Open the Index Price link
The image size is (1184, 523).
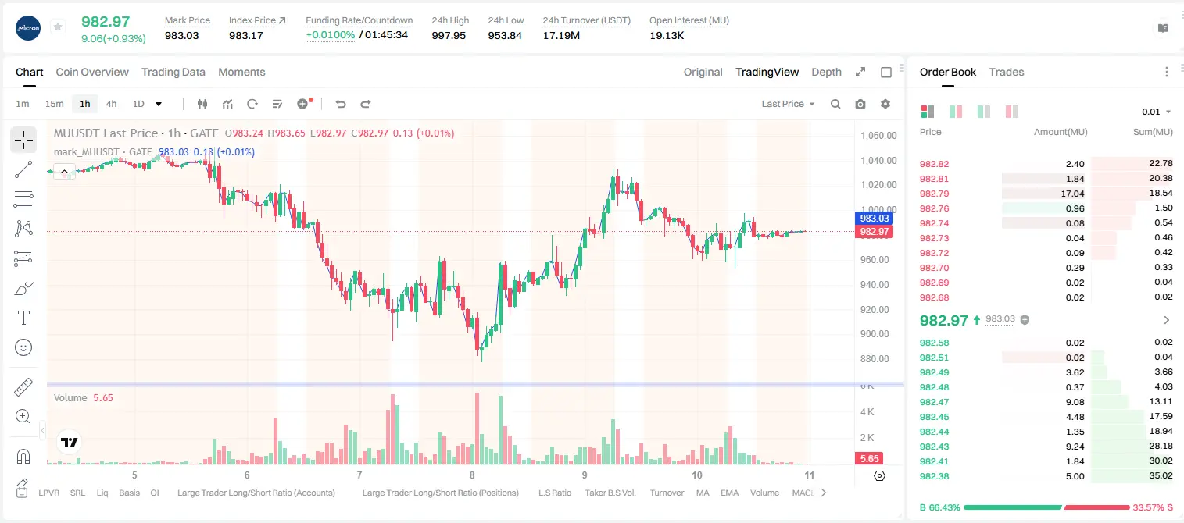257,20
